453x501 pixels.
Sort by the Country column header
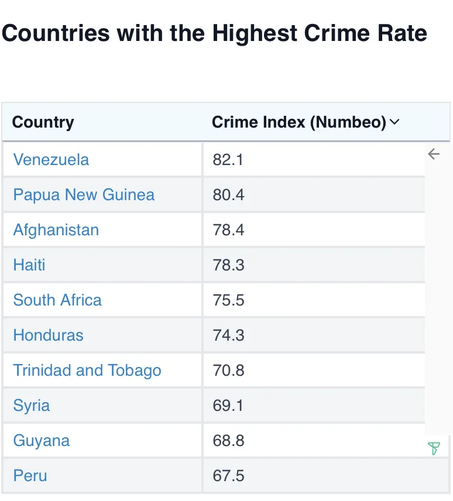[x=43, y=122]
